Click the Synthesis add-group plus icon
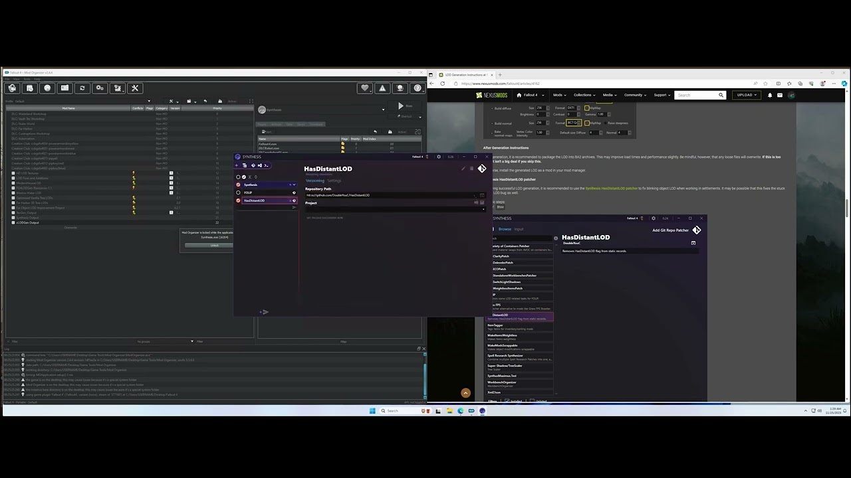Viewport: 851px width, 478px height. pyautogui.click(x=237, y=165)
